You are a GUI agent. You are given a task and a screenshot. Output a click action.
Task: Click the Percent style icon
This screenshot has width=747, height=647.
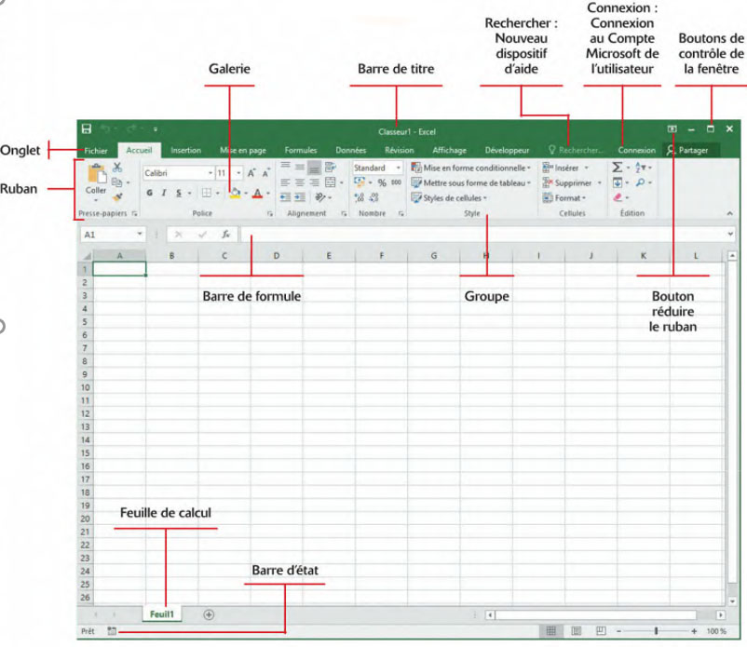[x=382, y=182]
